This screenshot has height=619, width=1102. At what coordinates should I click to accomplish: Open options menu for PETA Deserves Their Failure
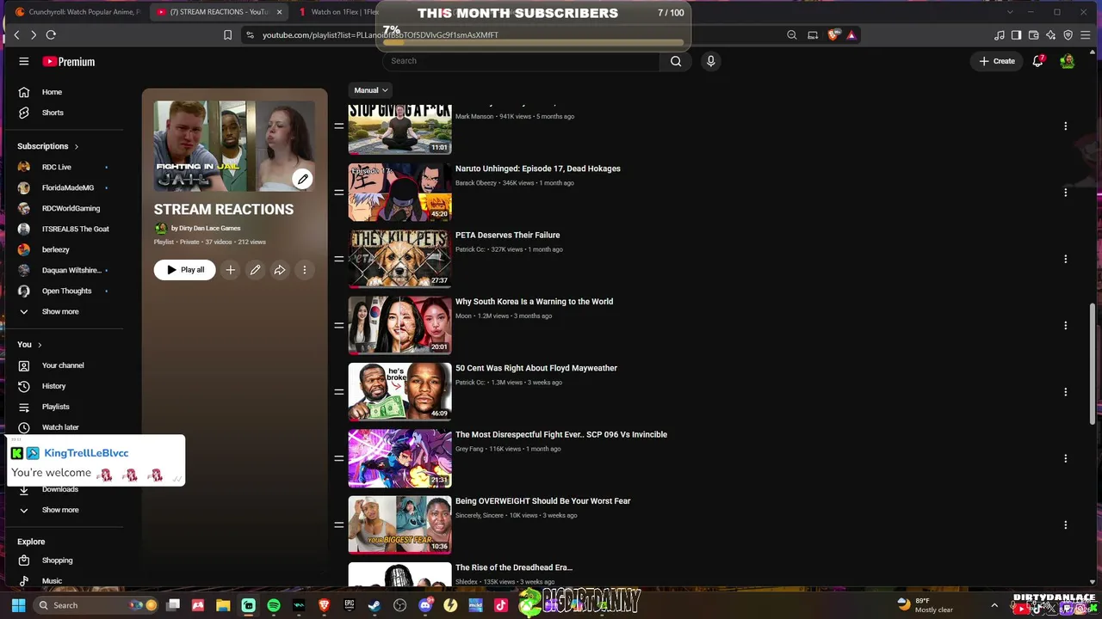(x=1065, y=259)
